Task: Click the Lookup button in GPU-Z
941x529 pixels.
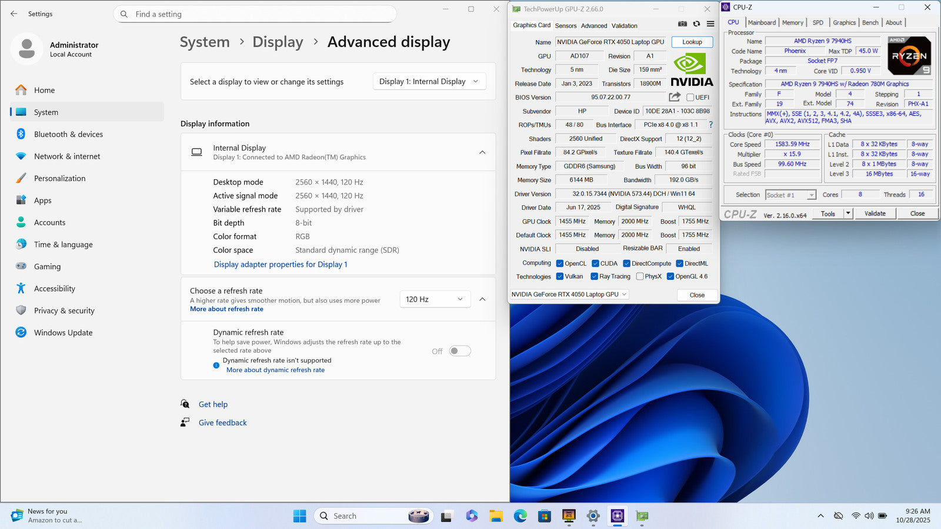Action: (692, 42)
